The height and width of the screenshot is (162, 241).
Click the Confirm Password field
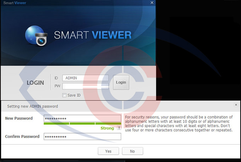[x=82, y=136]
